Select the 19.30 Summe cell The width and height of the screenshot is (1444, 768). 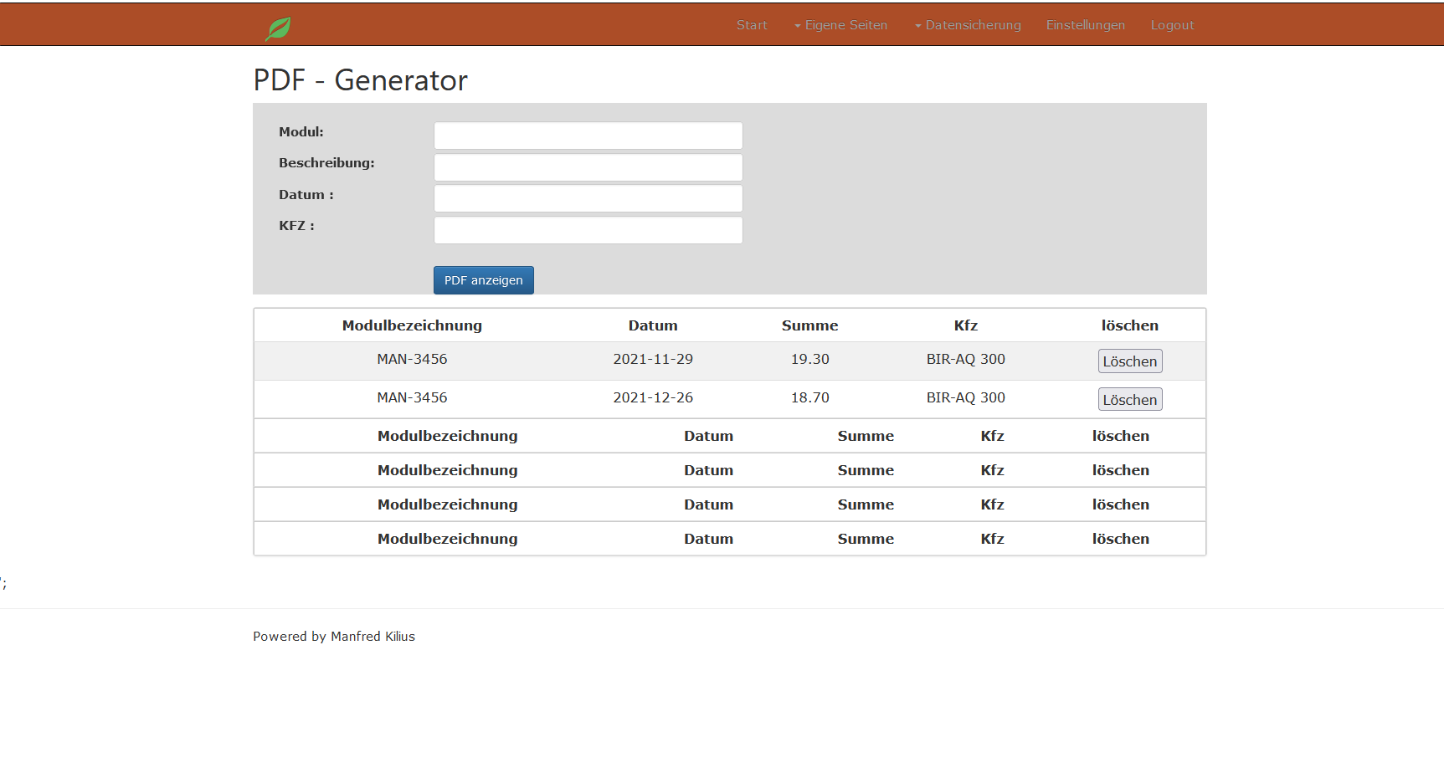point(809,359)
